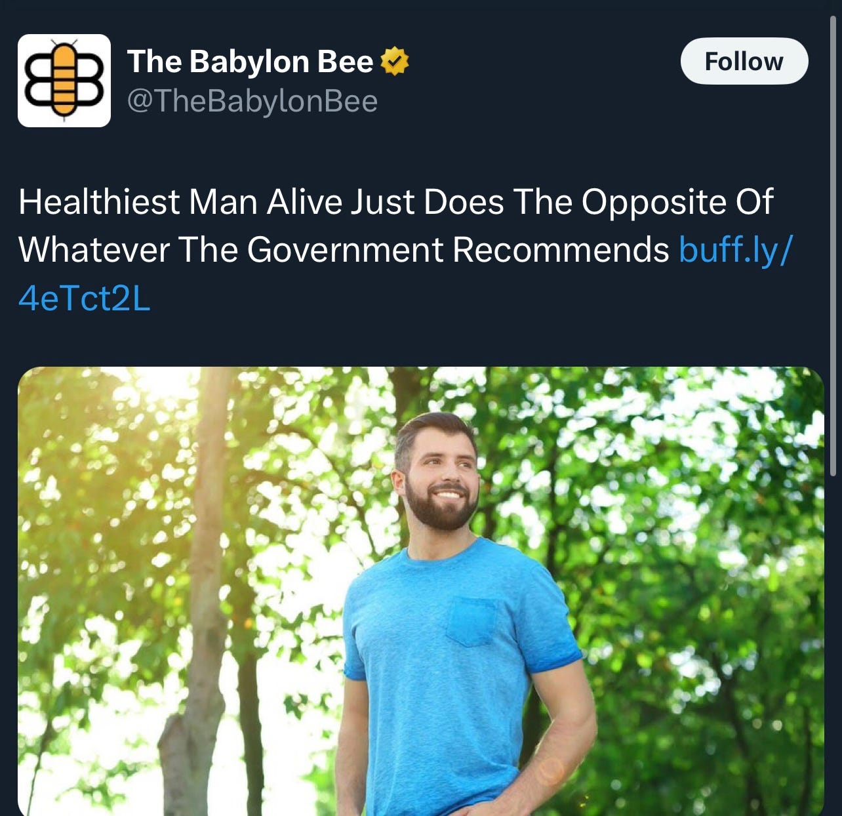Click the Follow button
The height and width of the screenshot is (816, 842).
(744, 61)
